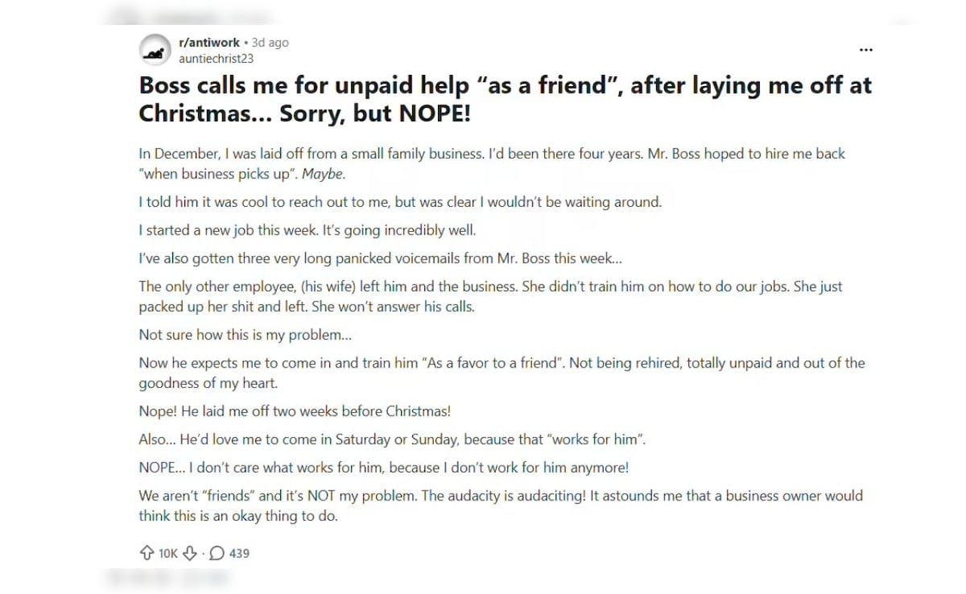Click the paragraph starting 'In December'
Screen dimensions: 966x594
(x=491, y=163)
